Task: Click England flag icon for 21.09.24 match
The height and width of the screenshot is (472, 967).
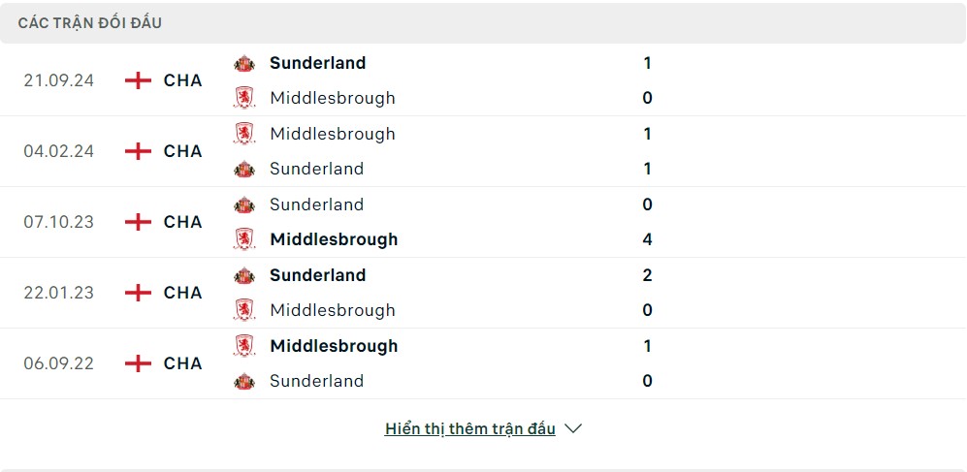Action: pos(138,80)
